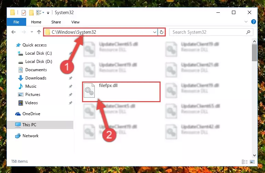265x173 pixels.
Task: Expand the ribbon with the chevron
Action: click(x=246, y=22)
